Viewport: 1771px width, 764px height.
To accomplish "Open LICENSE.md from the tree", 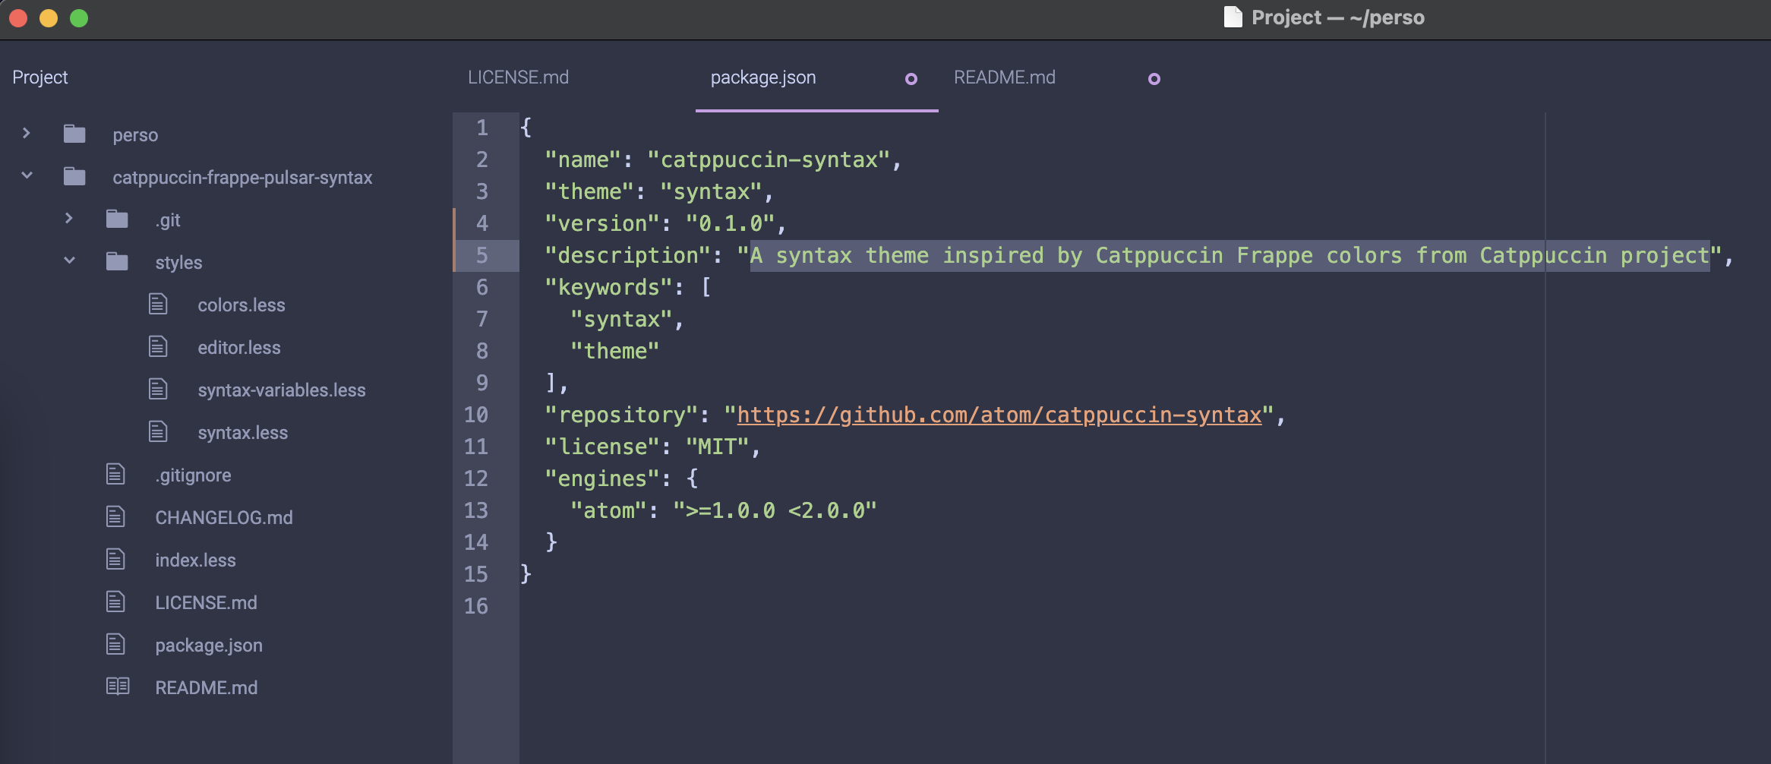I will [206, 603].
